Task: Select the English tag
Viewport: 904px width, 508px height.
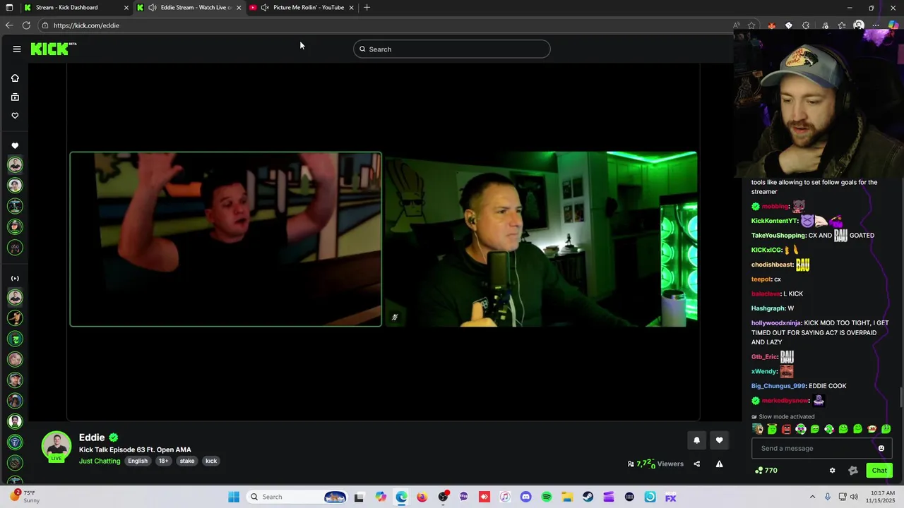Action: (138, 461)
